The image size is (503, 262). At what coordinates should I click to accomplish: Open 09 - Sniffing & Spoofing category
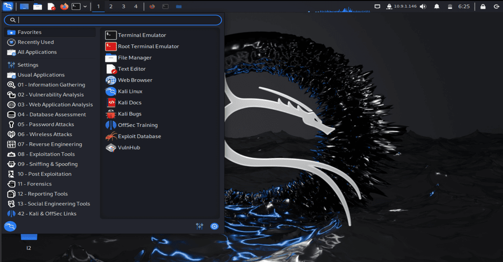coord(51,164)
